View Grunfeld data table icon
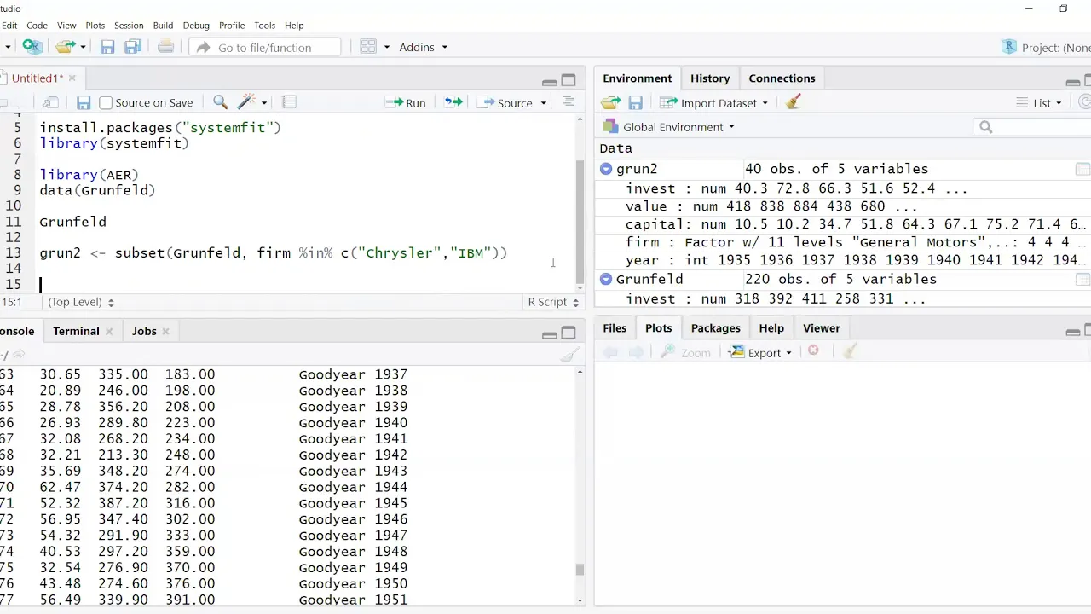The width and height of the screenshot is (1091, 614). pos(1082,279)
